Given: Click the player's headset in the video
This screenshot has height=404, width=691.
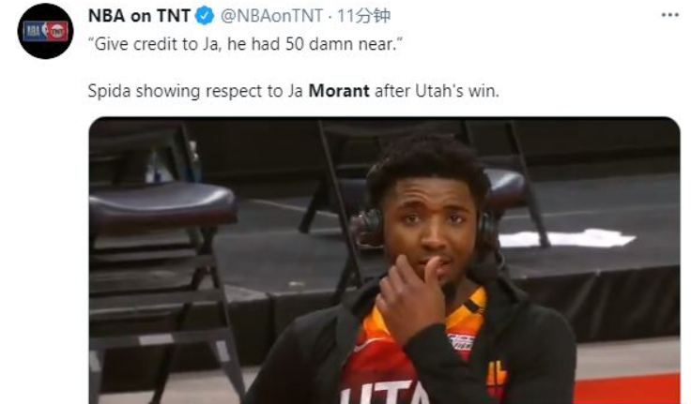Looking at the screenshot, I should click(x=369, y=229).
